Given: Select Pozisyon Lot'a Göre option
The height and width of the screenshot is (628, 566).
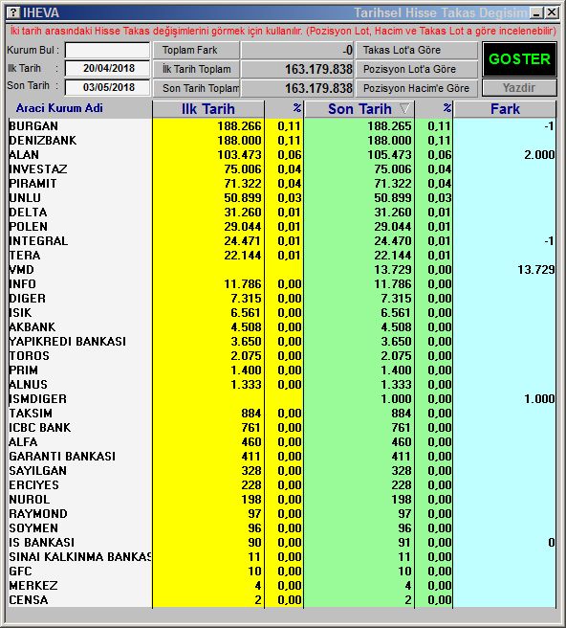Looking at the screenshot, I should pyautogui.click(x=417, y=69).
